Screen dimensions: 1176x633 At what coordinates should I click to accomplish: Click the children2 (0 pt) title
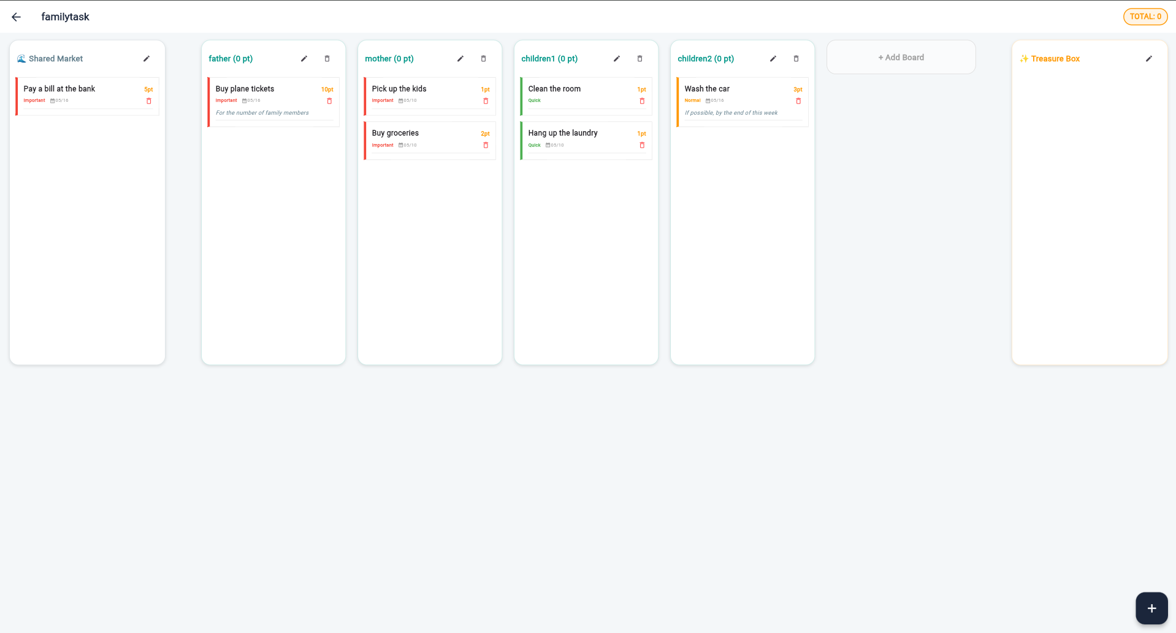click(706, 59)
